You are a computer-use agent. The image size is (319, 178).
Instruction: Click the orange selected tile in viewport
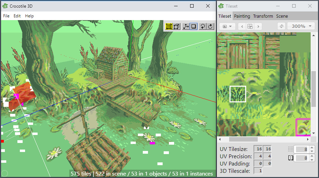click(22, 95)
